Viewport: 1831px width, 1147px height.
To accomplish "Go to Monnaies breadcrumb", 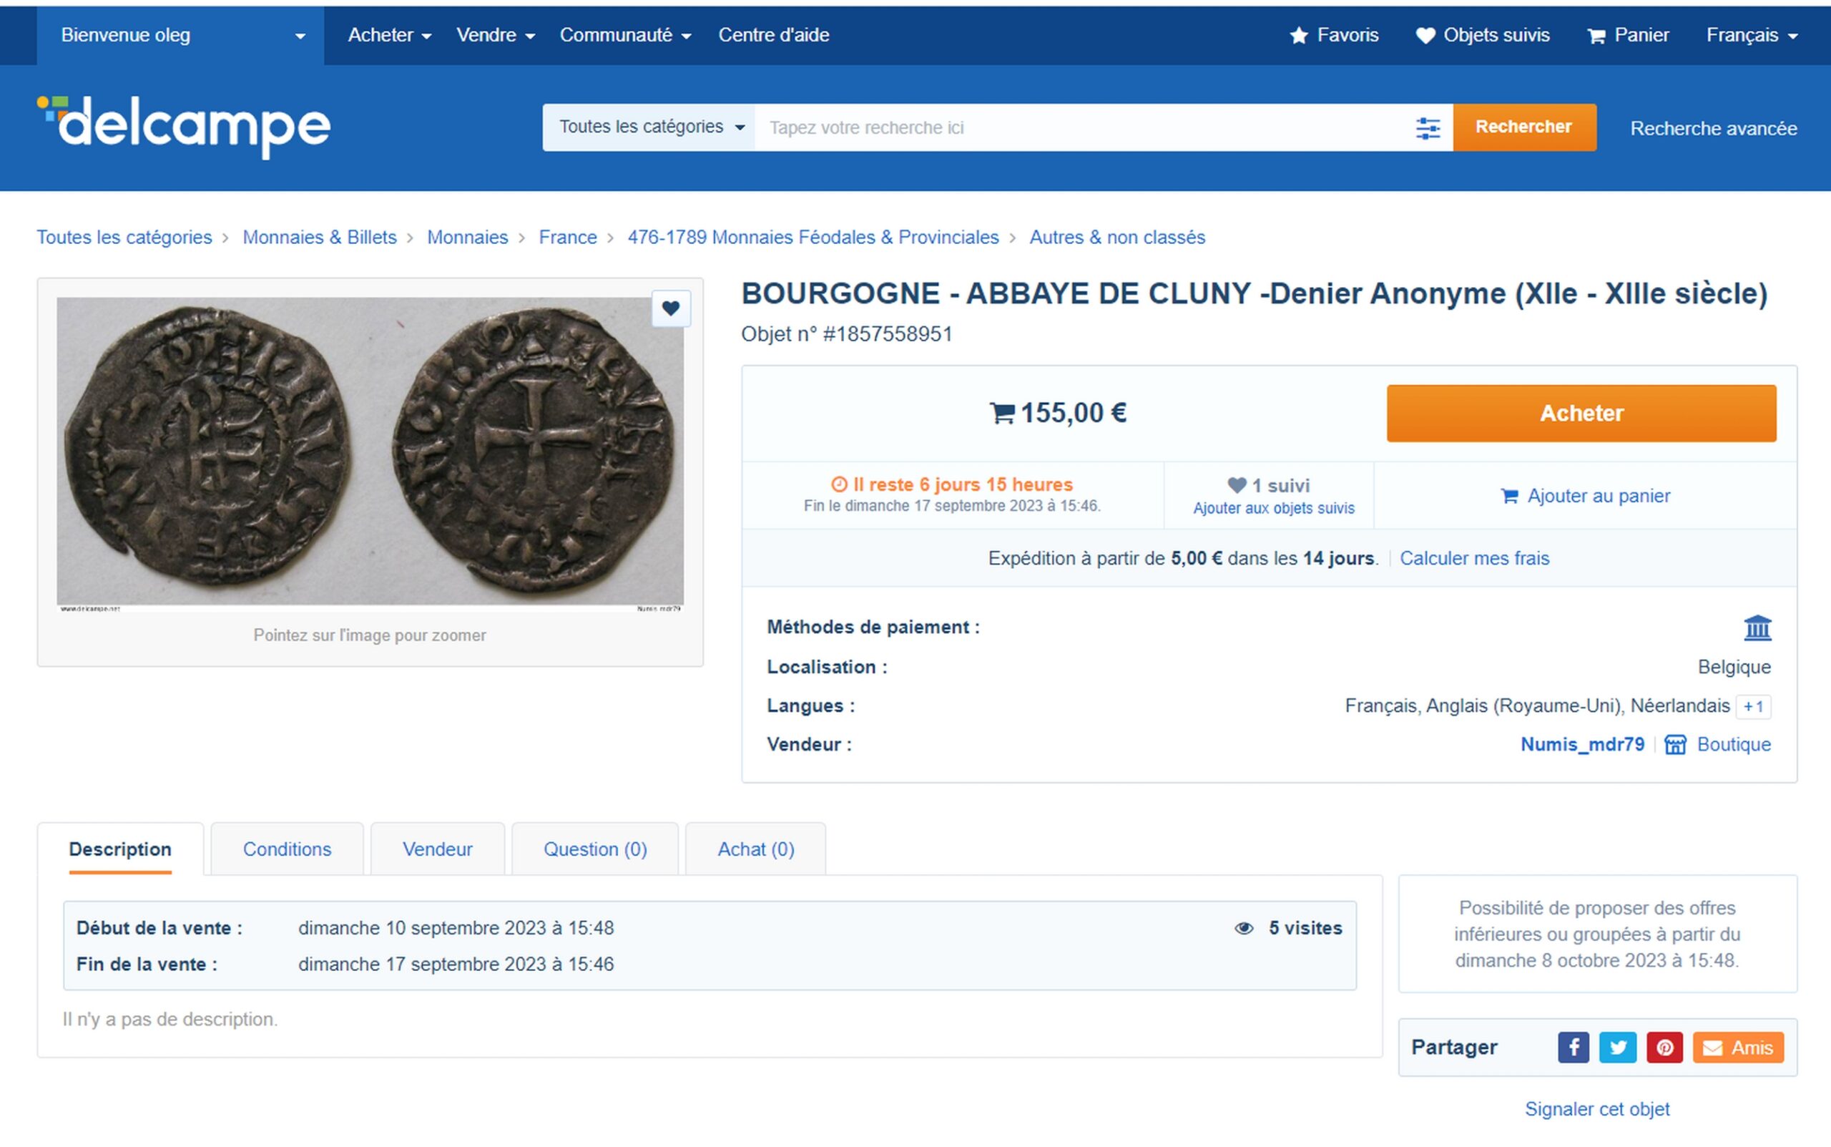I will click(468, 238).
